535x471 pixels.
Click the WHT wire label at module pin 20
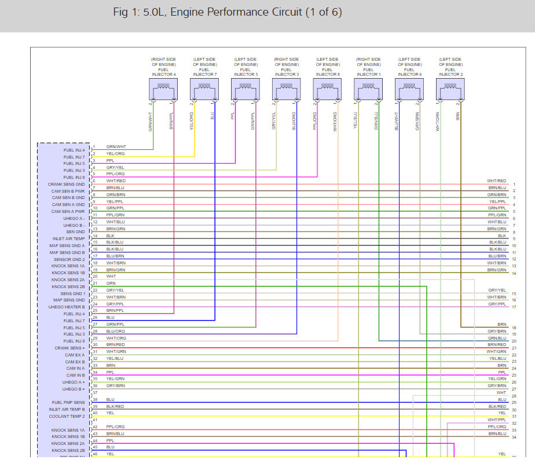pos(111,276)
